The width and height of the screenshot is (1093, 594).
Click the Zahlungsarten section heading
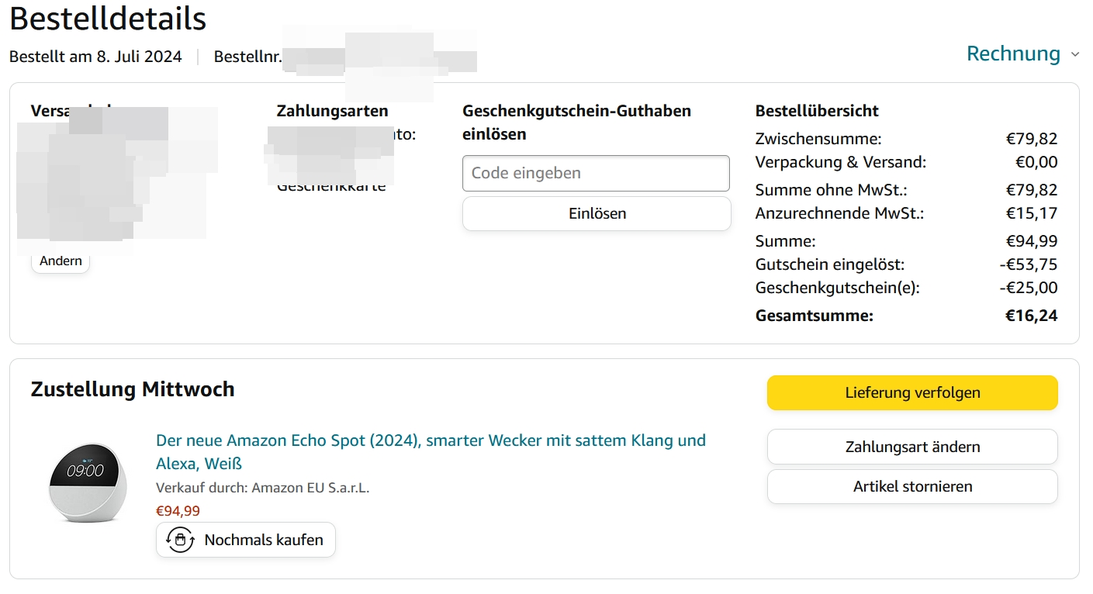[332, 111]
